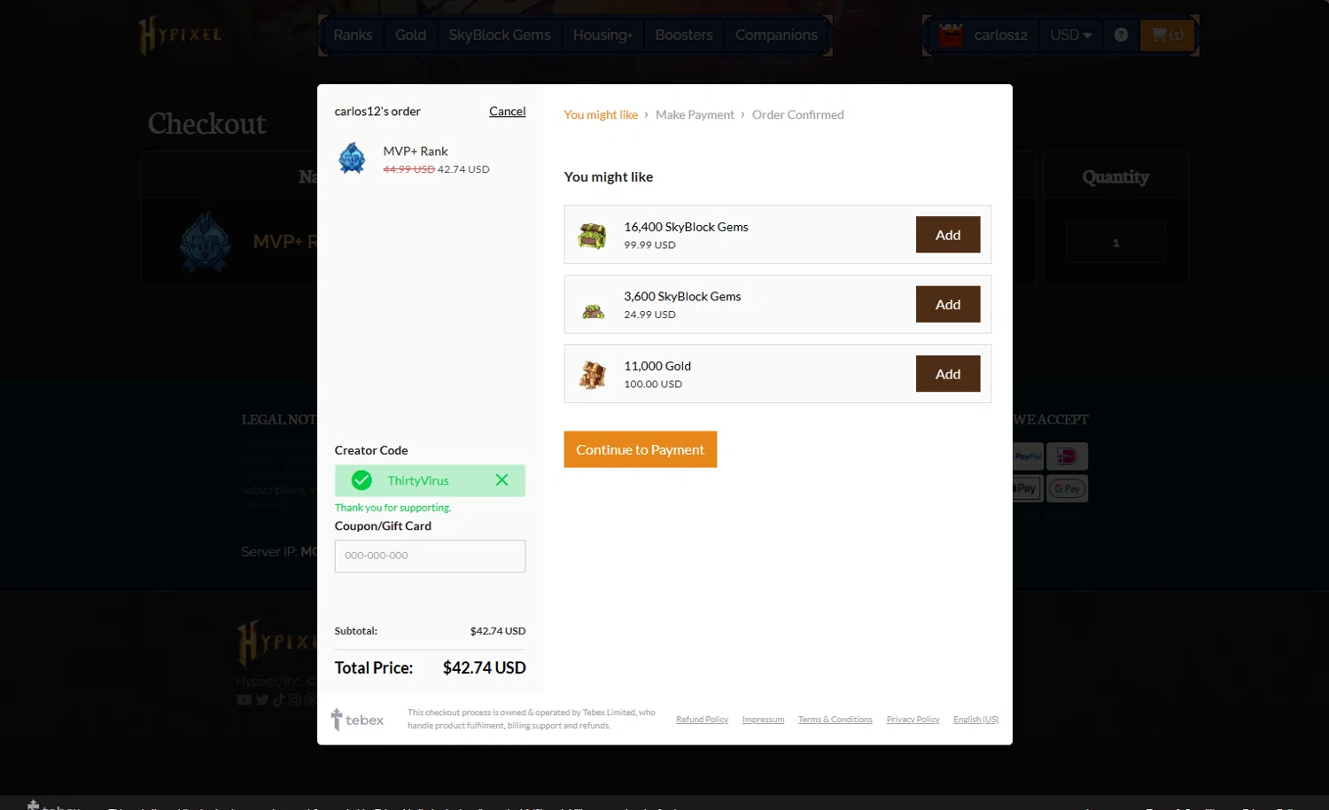Open the English (US) language selector
Viewport: 1329px width, 810px height.
point(975,720)
